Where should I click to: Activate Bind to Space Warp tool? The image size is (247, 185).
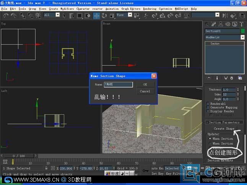(38, 15)
